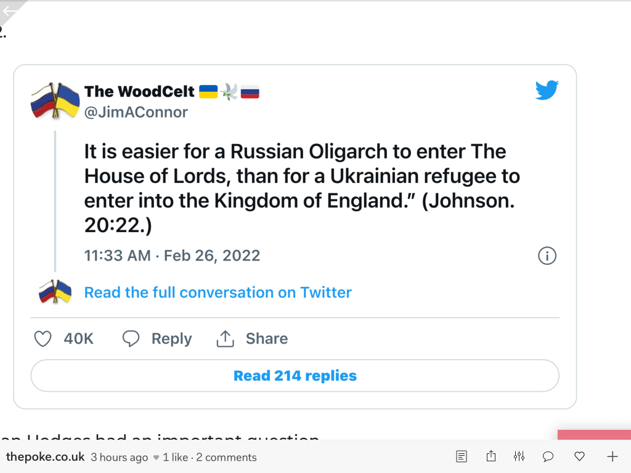Click the tweet Share arrow icon
The width and height of the screenshot is (631, 473).
pyautogui.click(x=226, y=339)
